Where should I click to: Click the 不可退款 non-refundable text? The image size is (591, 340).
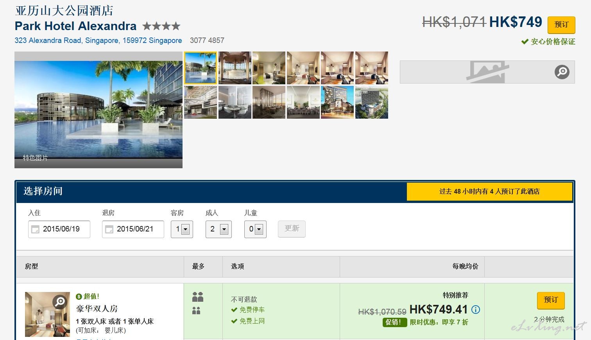click(244, 299)
